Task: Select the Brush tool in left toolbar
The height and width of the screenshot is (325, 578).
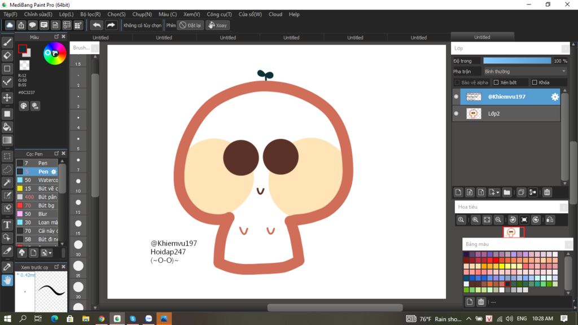Action: pos(7,42)
